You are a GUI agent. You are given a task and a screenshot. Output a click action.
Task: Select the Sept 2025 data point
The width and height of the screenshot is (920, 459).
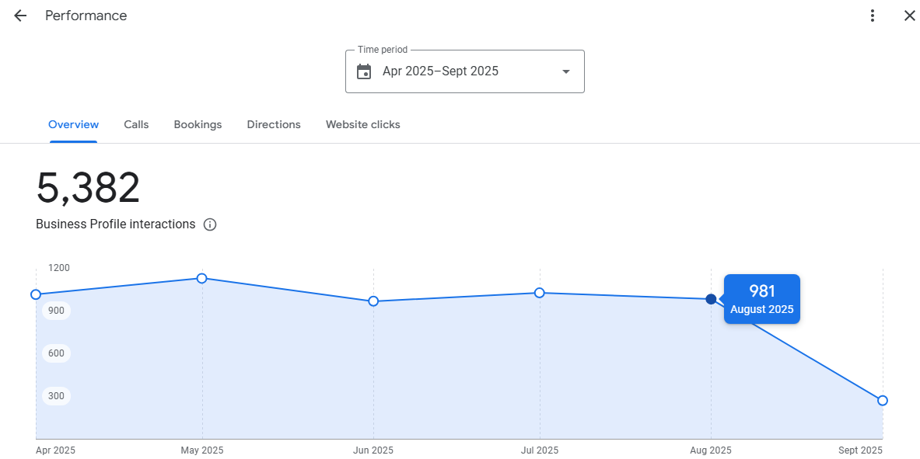coord(883,401)
